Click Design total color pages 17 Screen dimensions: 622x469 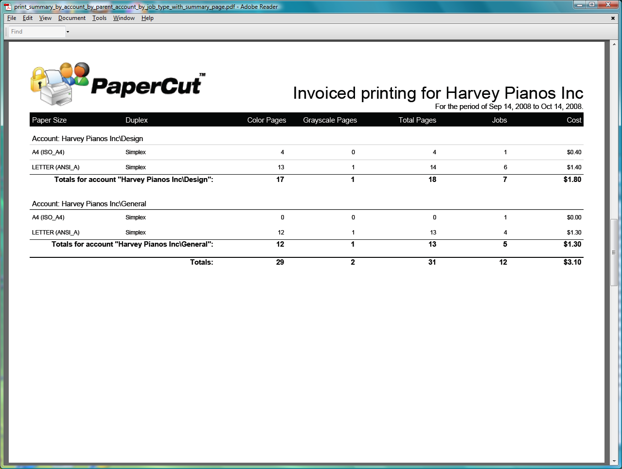click(280, 180)
